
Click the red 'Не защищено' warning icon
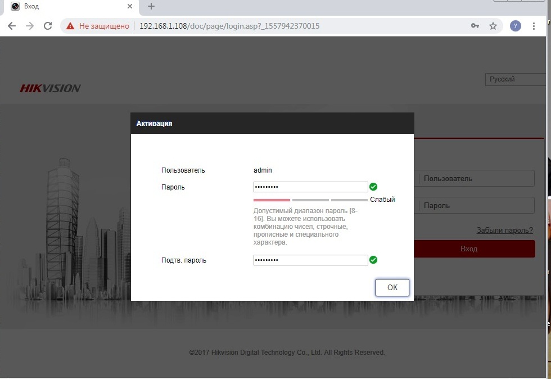point(70,26)
